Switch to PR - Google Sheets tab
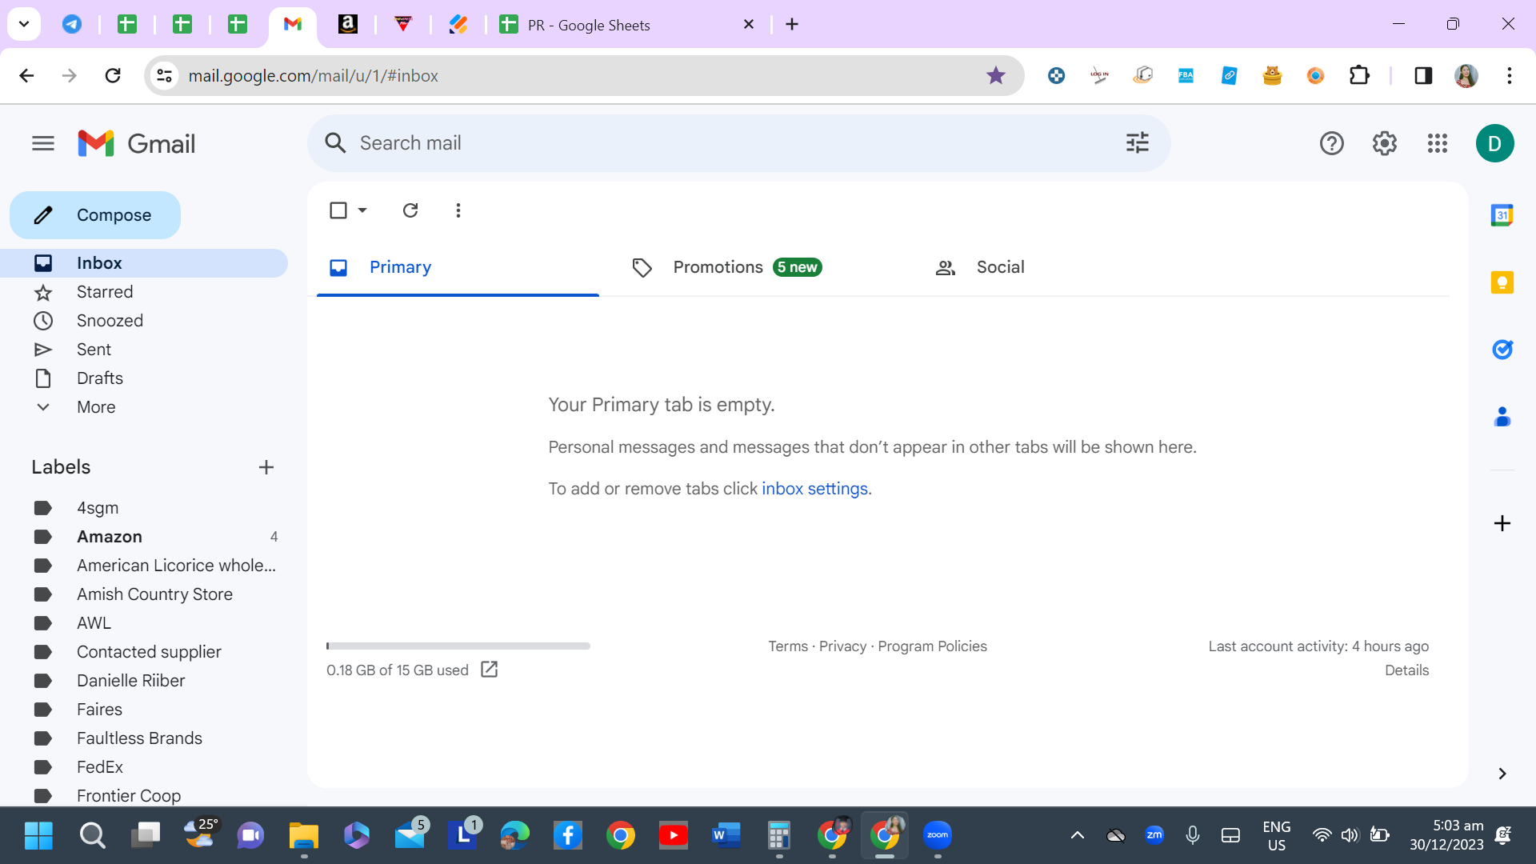Screen dimensions: 1536x864 [628, 25]
